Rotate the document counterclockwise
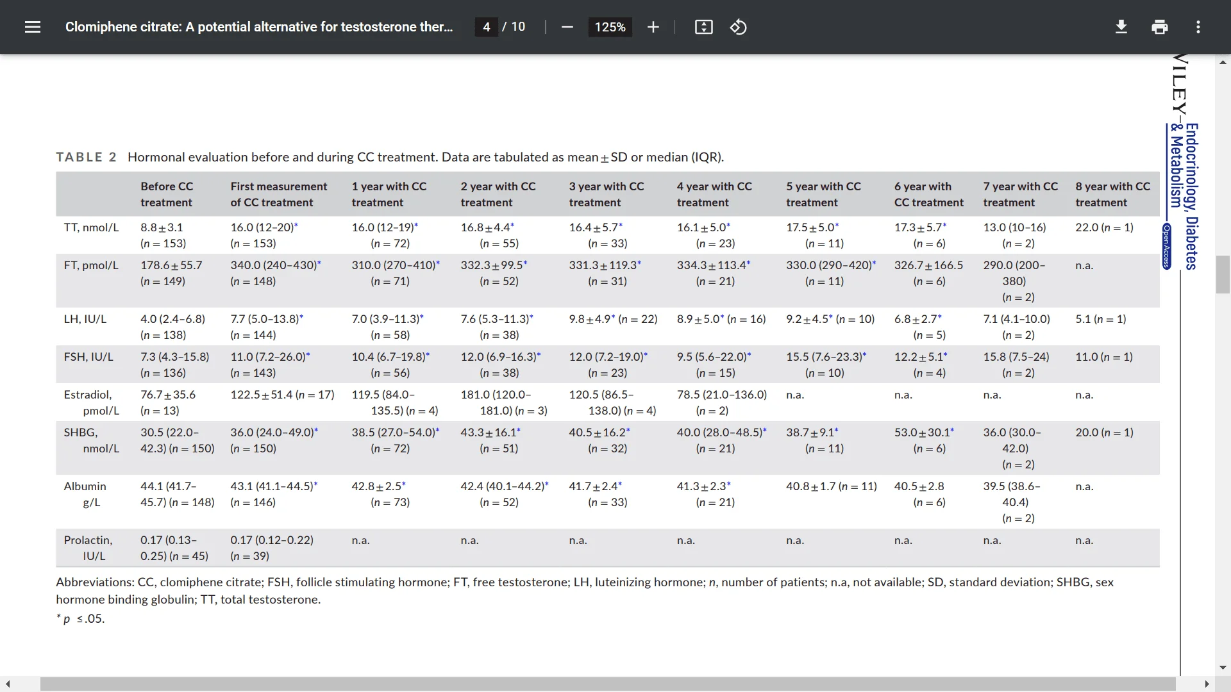The height and width of the screenshot is (692, 1231). [739, 27]
